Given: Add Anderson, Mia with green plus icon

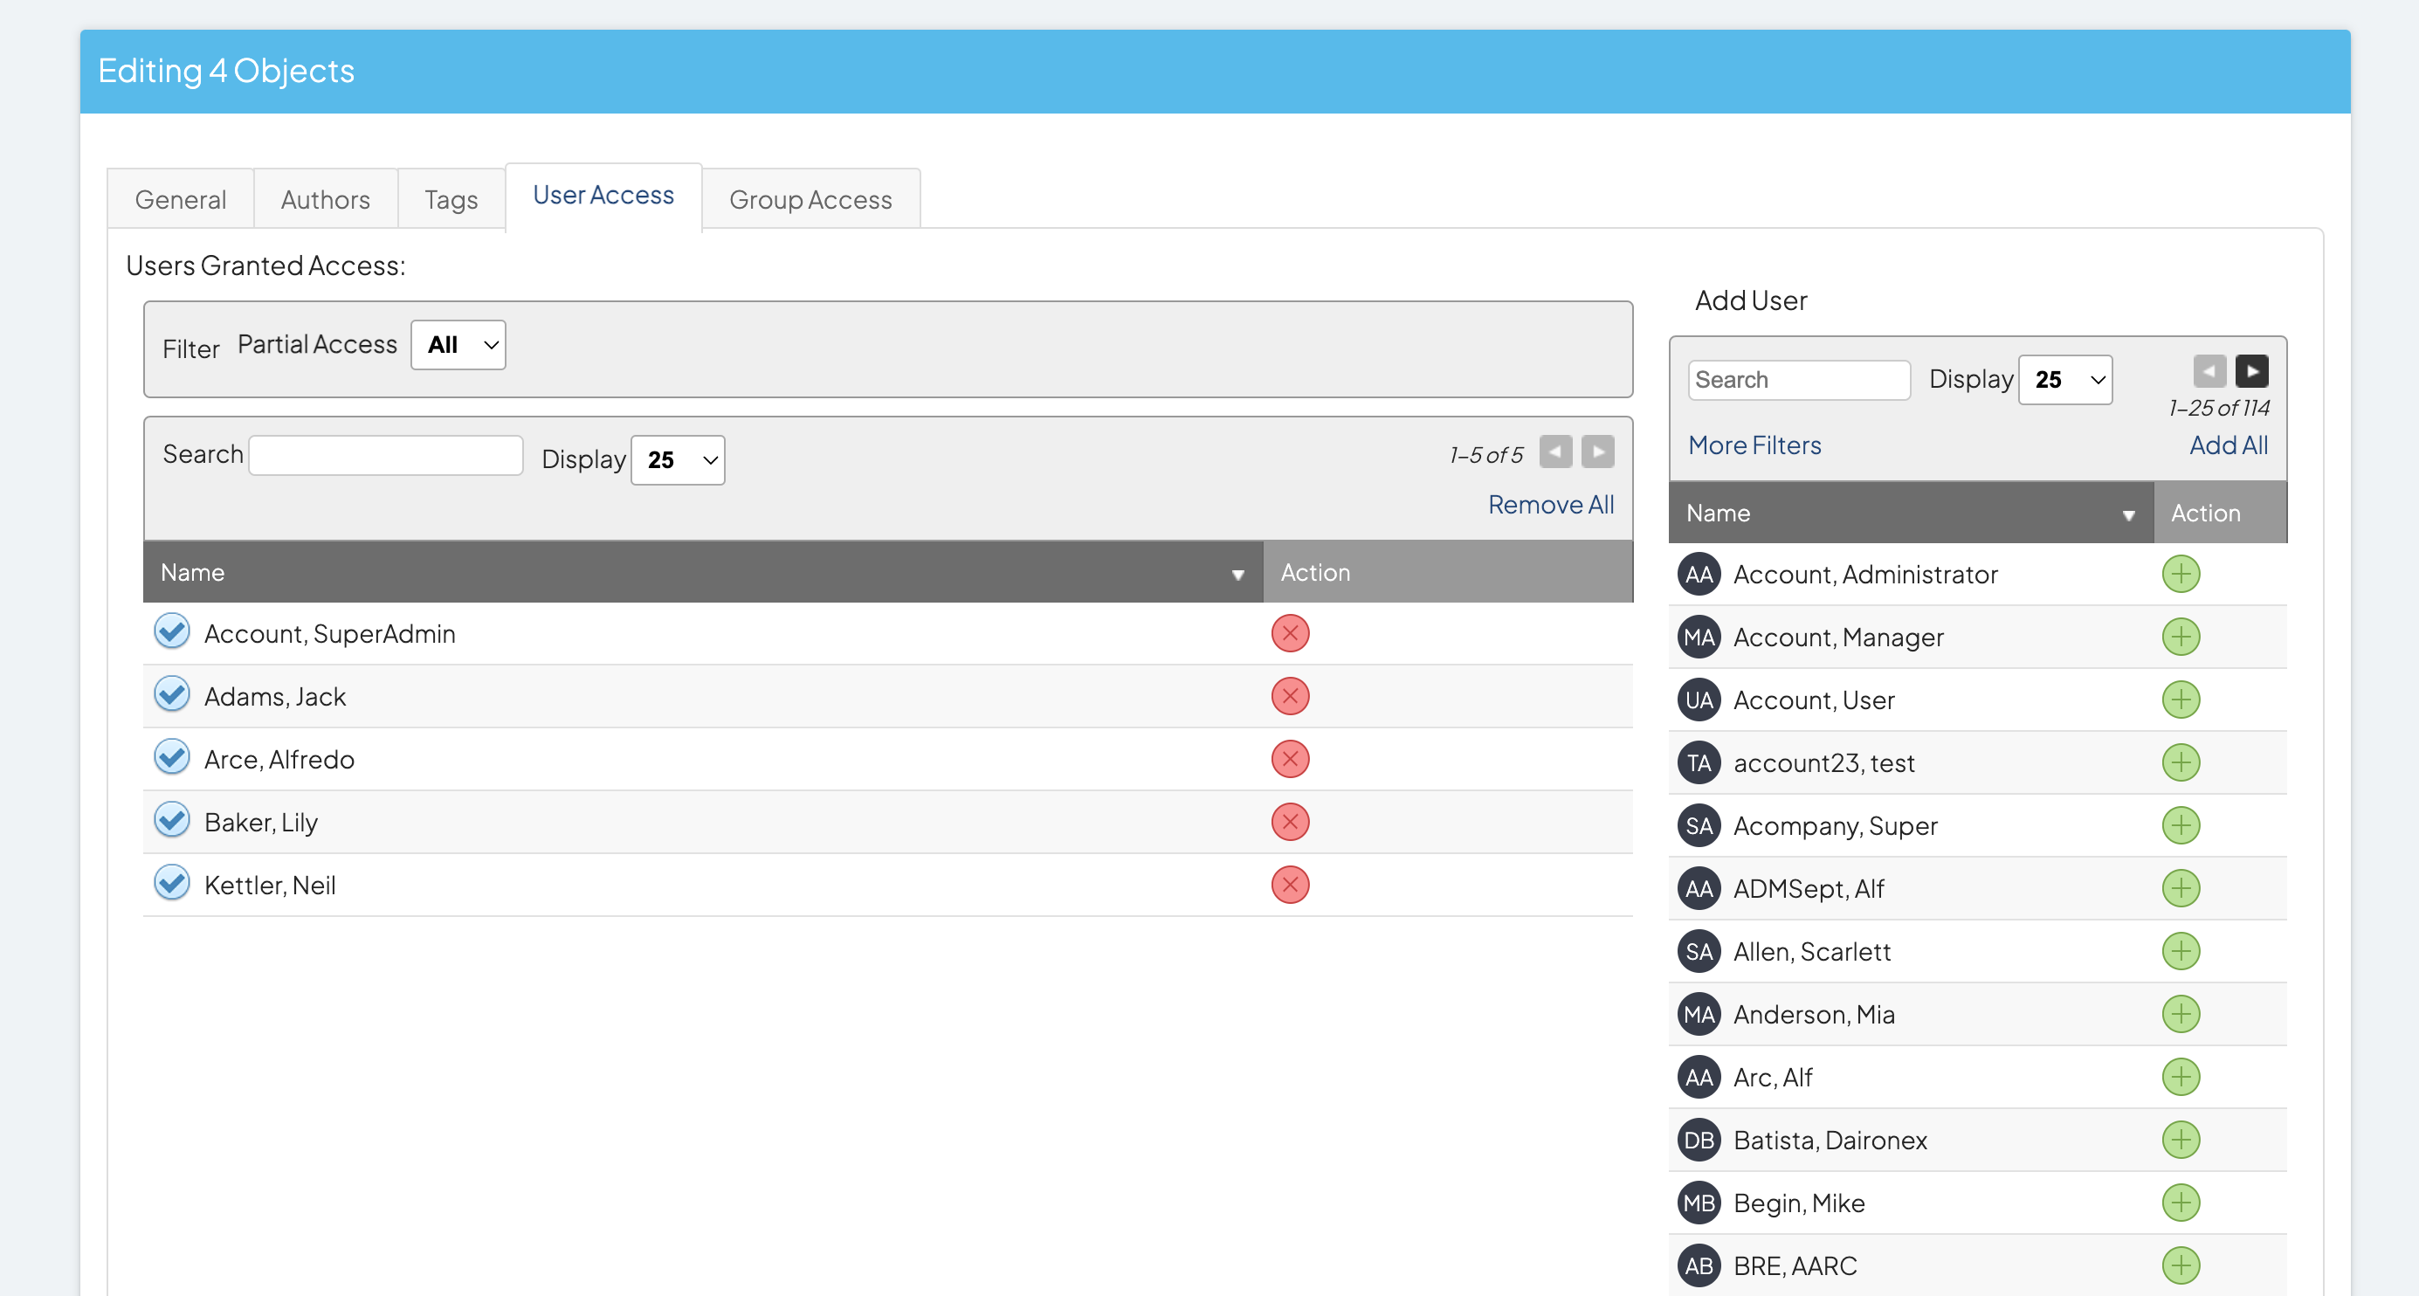Looking at the screenshot, I should point(2181,1014).
